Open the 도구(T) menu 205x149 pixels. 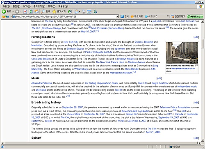click(x=52, y=7)
